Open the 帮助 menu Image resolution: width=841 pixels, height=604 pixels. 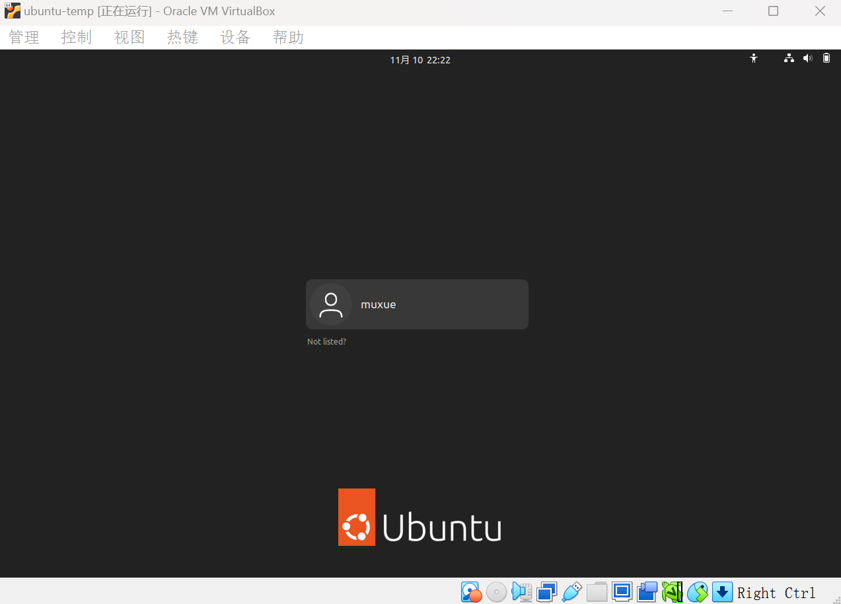click(x=288, y=38)
